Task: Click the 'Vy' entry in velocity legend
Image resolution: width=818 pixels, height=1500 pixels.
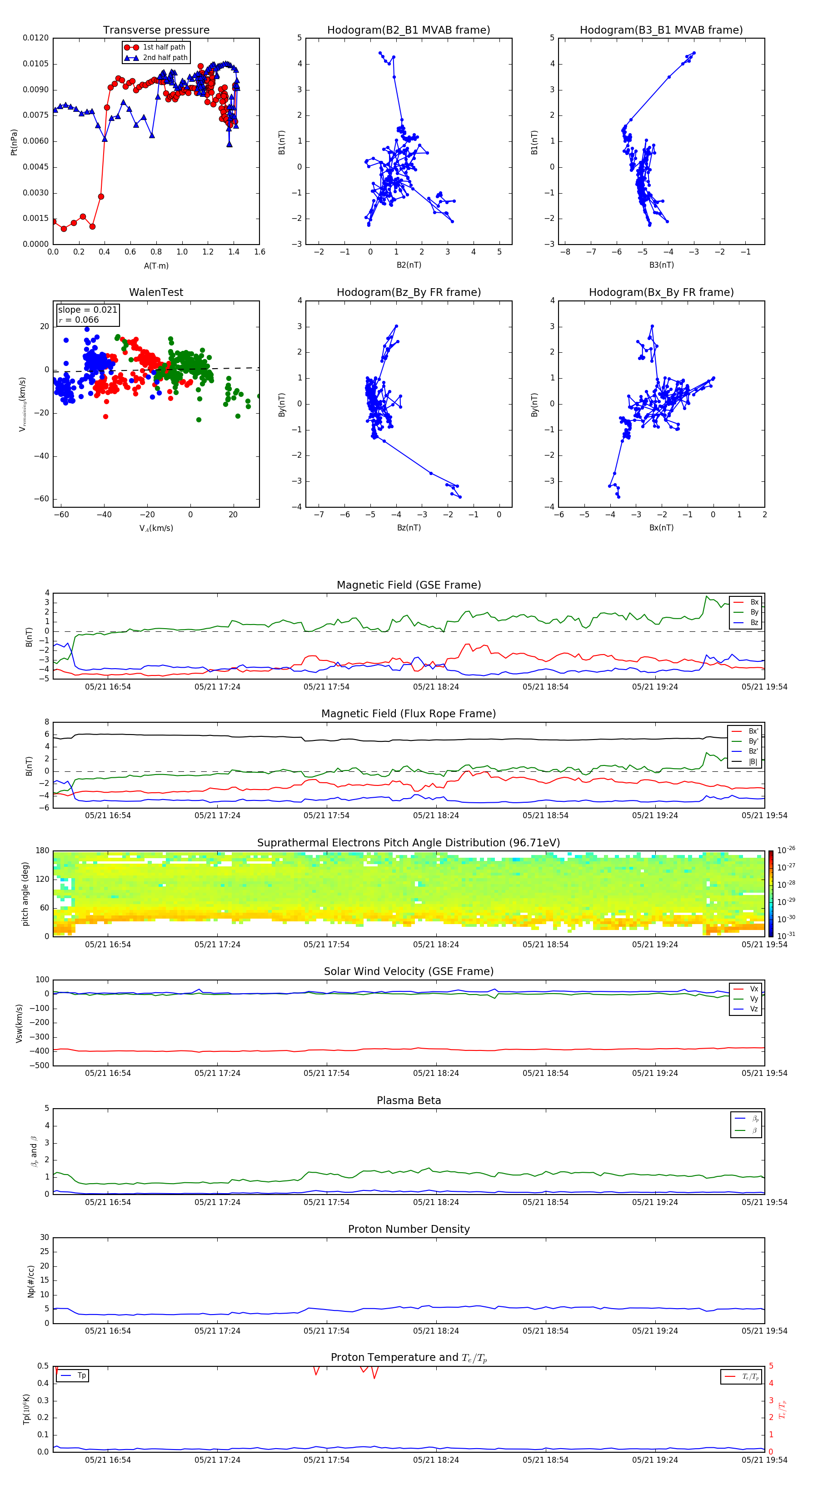Action: [x=746, y=999]
